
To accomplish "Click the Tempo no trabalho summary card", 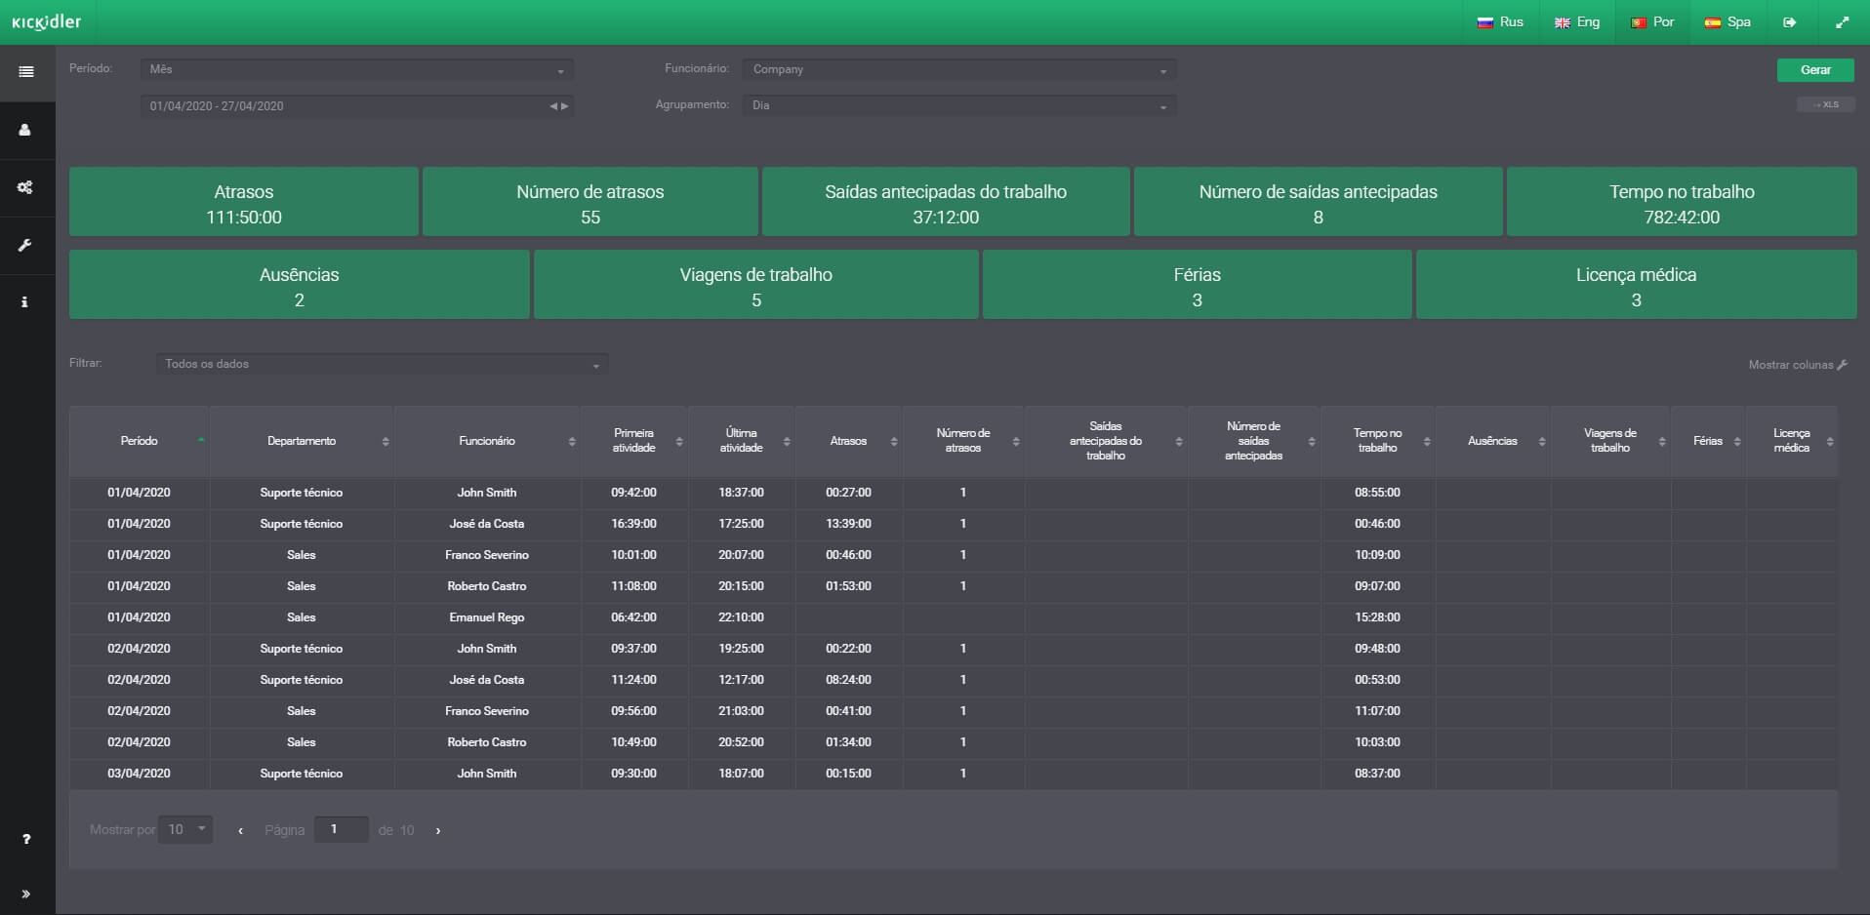I will 1682,202.
